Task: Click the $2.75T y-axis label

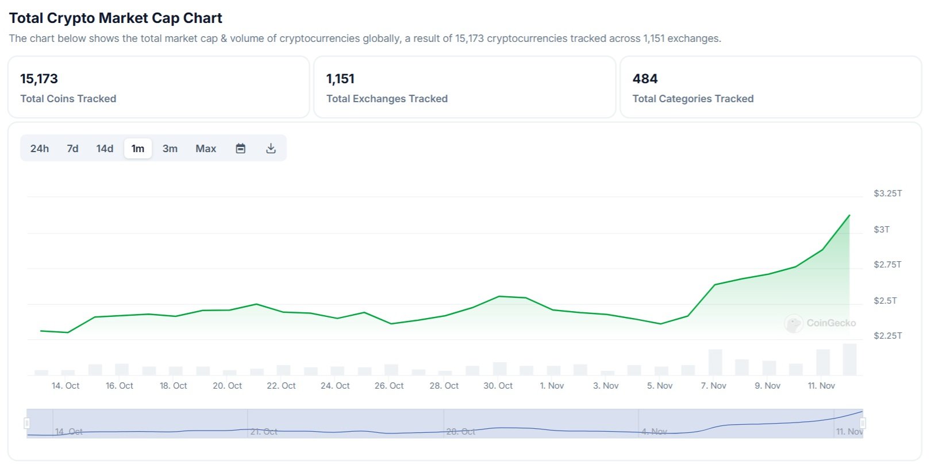Action: [888, 265]
